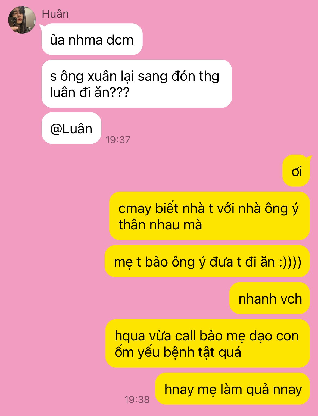This screenshot has height=416, width=318.
Task: Click the ':))))' emoticon in the yellow message
Action: tap(290, 262)
